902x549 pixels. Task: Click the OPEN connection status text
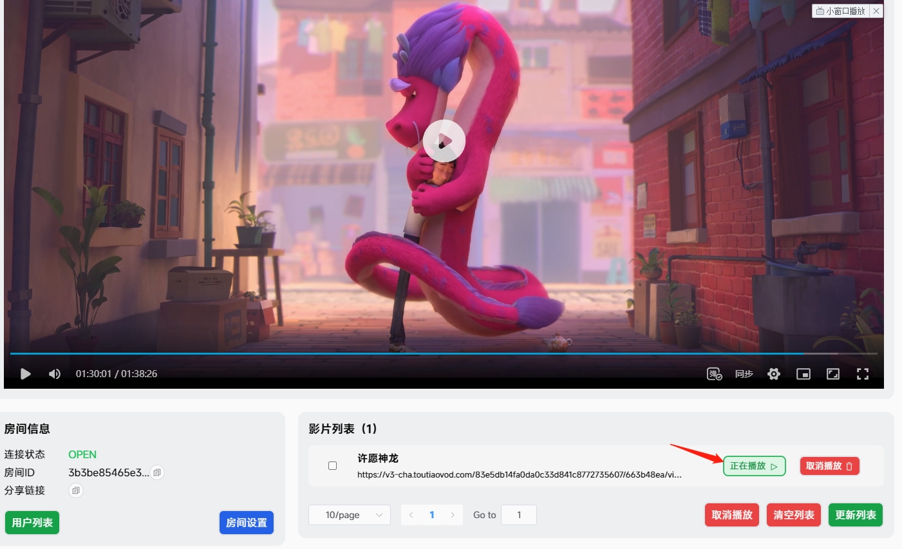(x=82, y=454)
